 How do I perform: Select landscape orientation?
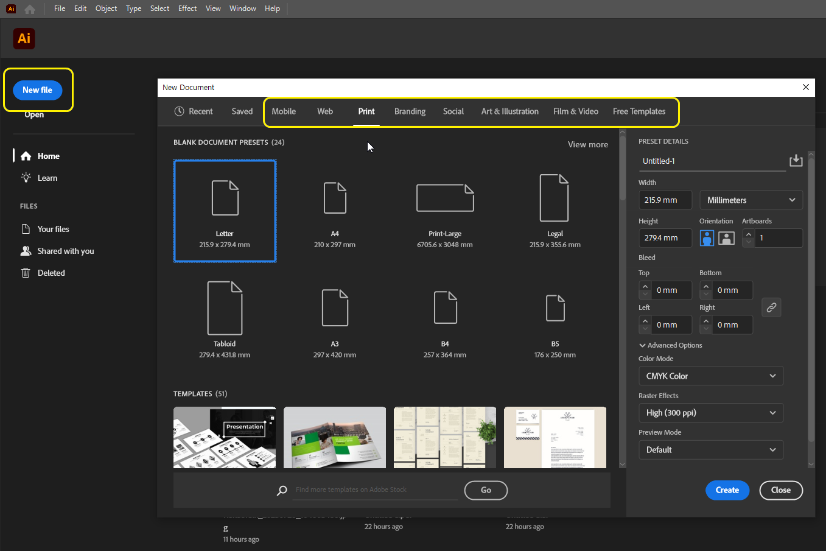tap(727, 238)
